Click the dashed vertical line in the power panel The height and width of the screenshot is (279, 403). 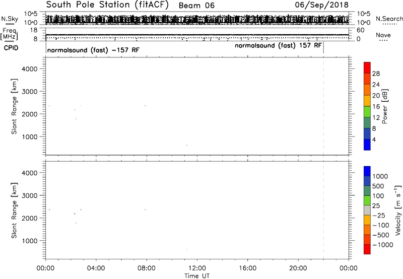point(323,106)
